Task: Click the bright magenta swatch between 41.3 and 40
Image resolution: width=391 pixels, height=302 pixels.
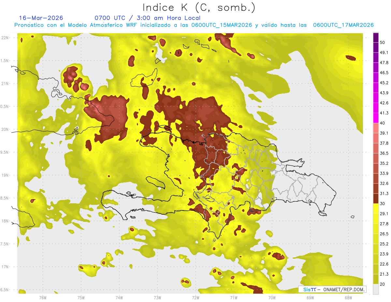Action: (376, 117)
